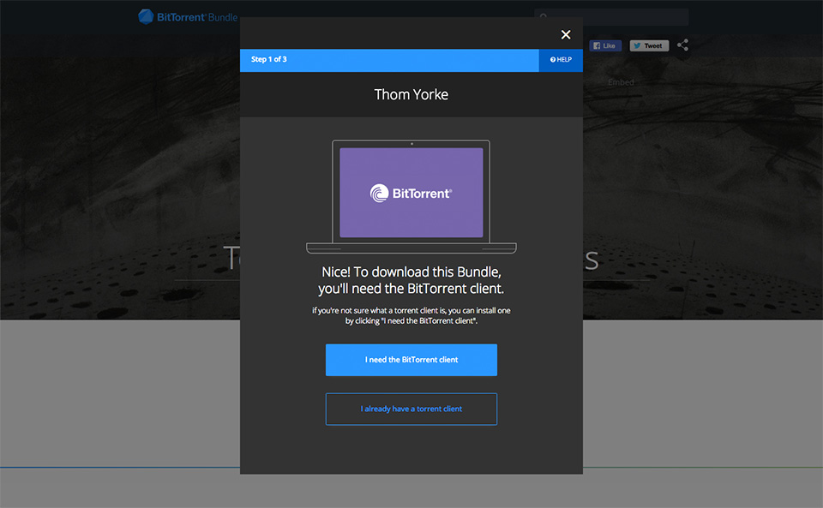823x508 pixels.
Task: Click the BitTorrent Bundle hexagon logo icon
Action: pos(147,17)
